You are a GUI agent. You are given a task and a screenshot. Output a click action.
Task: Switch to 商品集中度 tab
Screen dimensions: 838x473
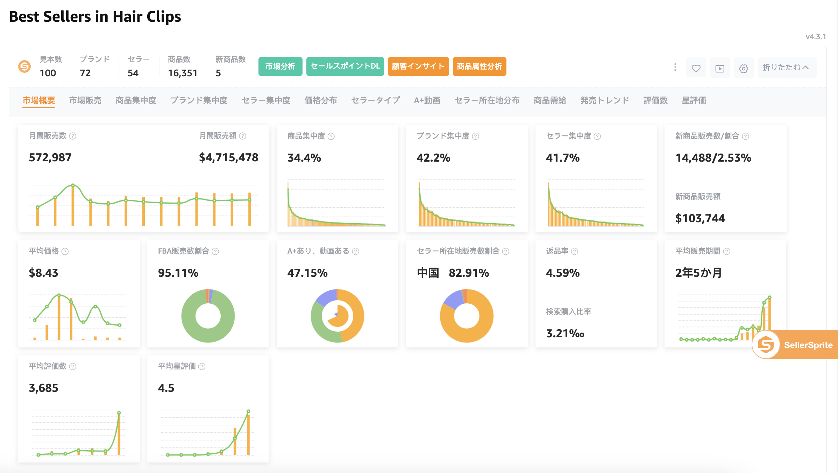click(136, 100)
